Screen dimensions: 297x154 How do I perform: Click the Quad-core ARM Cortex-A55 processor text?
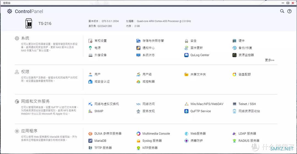coord(164,21)
